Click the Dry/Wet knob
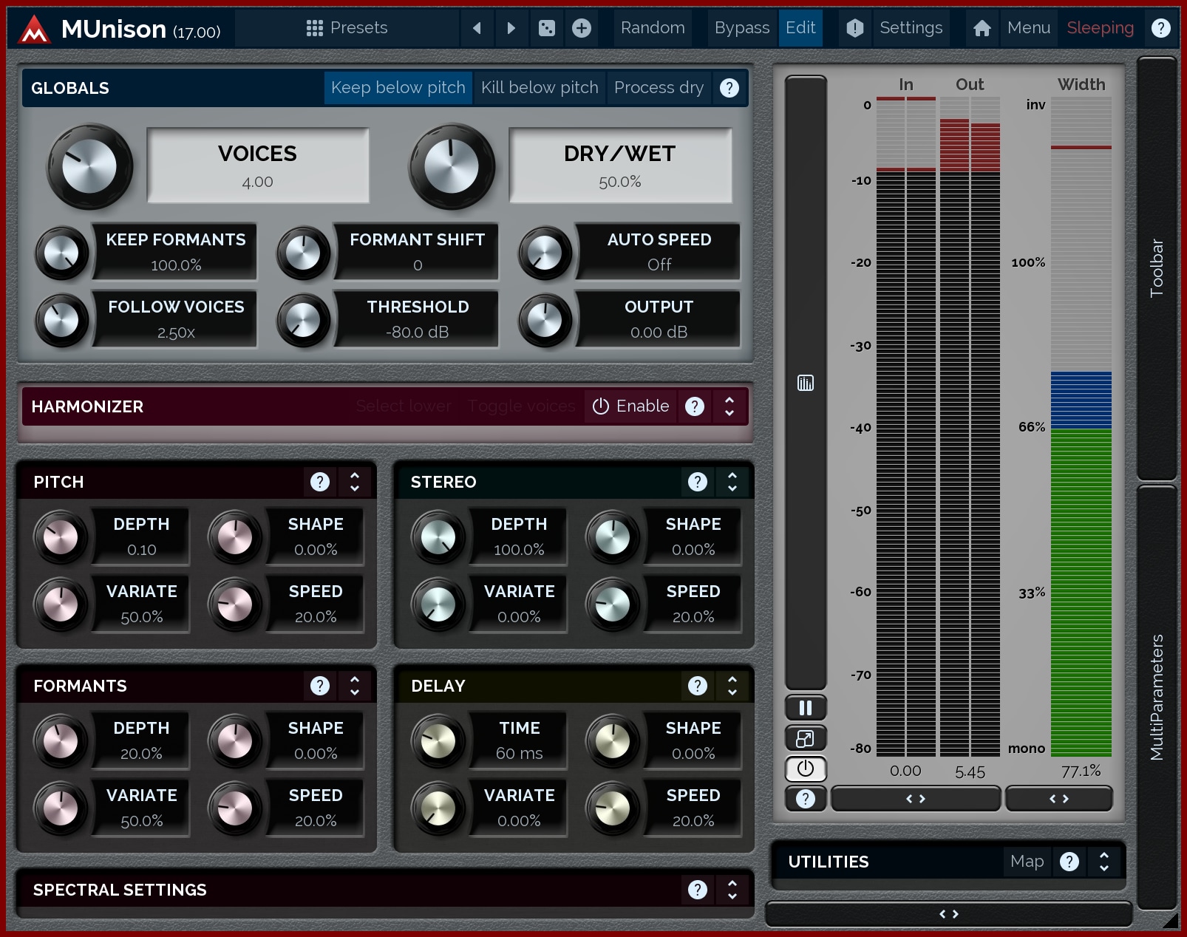 (452, 166)
